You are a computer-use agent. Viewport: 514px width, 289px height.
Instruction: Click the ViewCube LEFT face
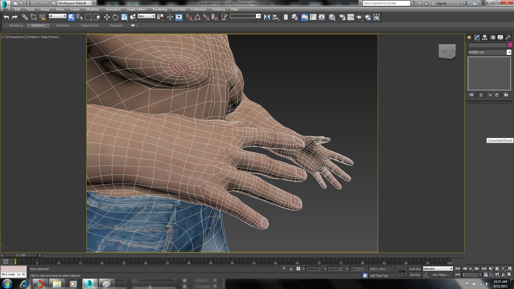[445, 51]
